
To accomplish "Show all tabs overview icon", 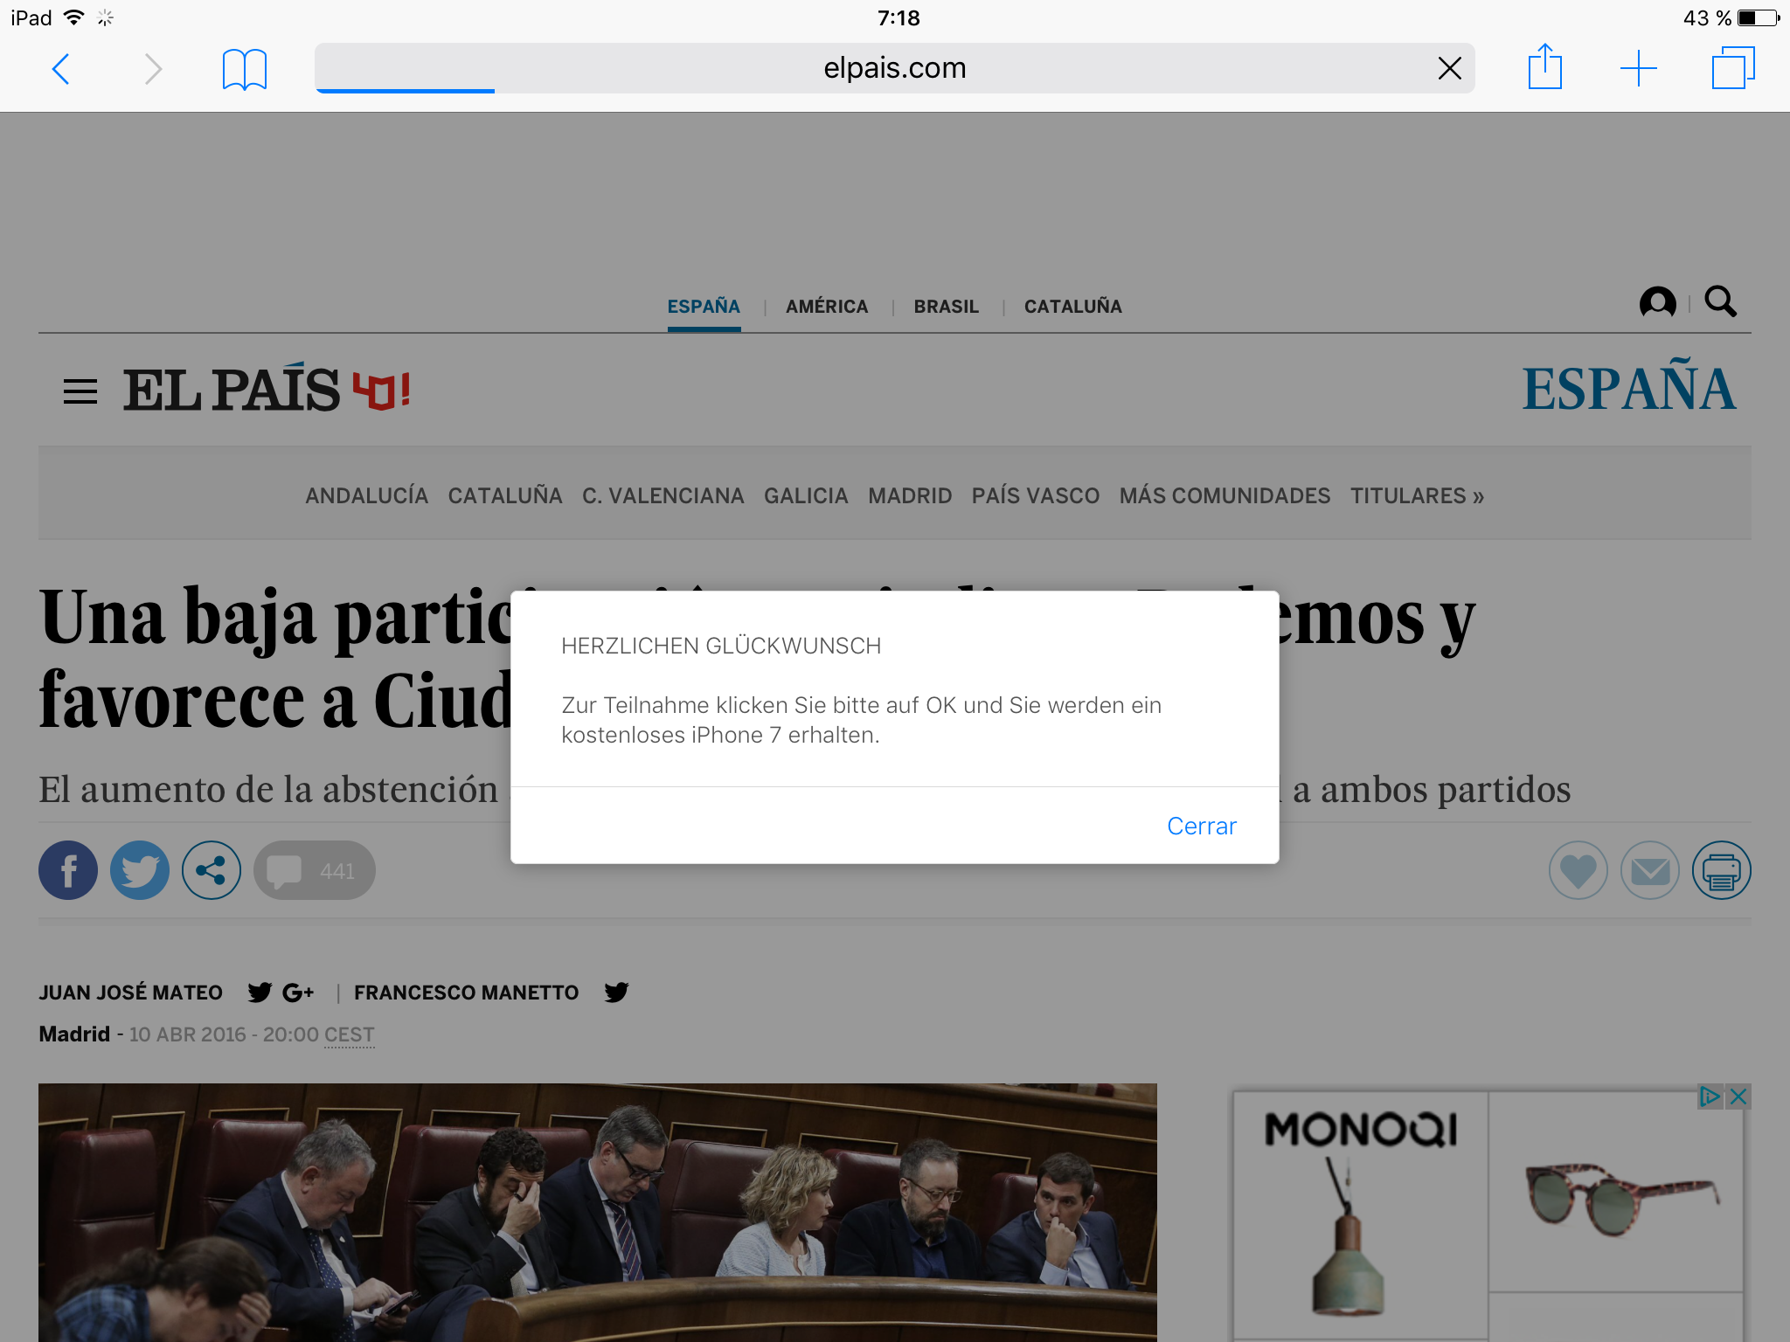I will pos(1732,69).
